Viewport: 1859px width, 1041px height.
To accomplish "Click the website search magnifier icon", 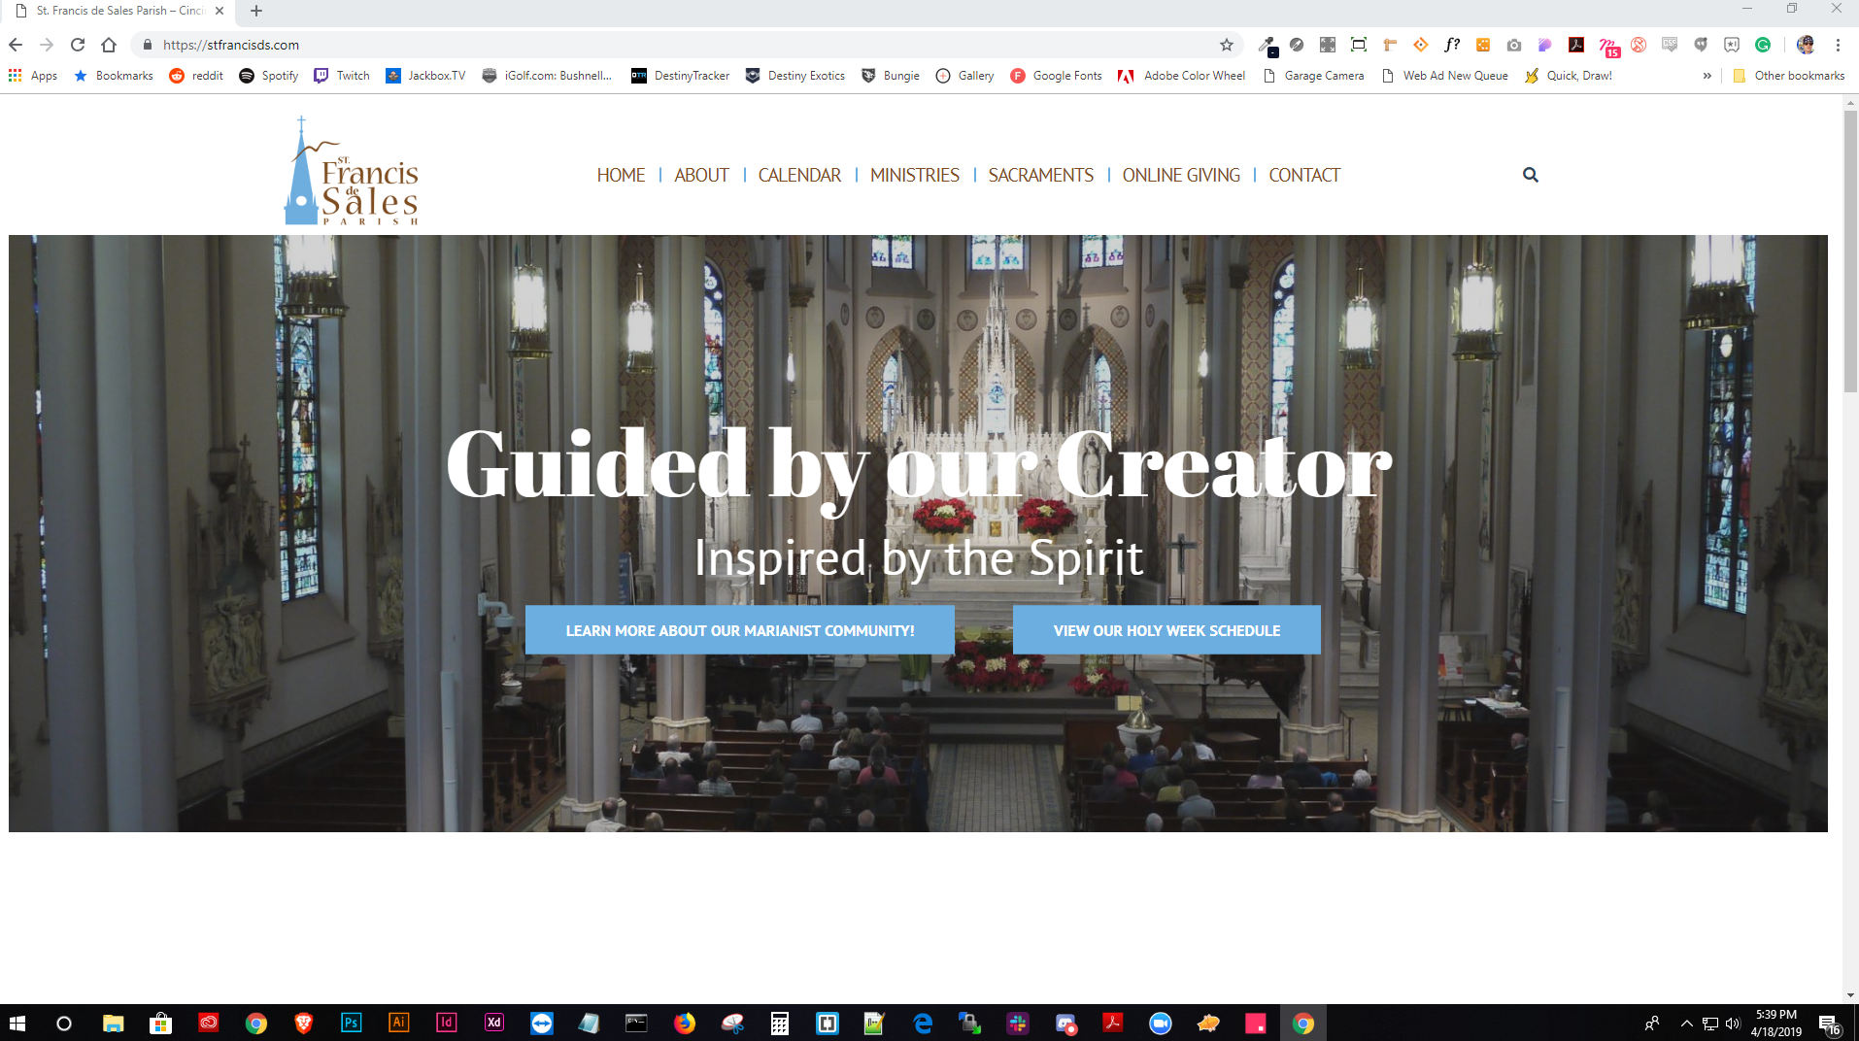I will click(1530, 175).
